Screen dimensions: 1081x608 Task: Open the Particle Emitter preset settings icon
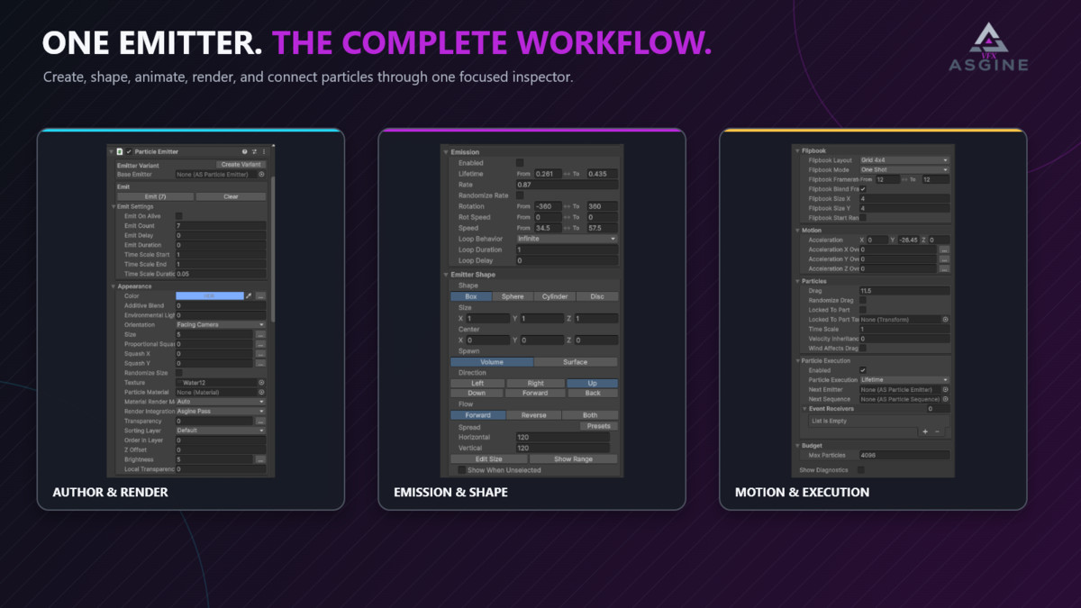click(x=254, y=151)
